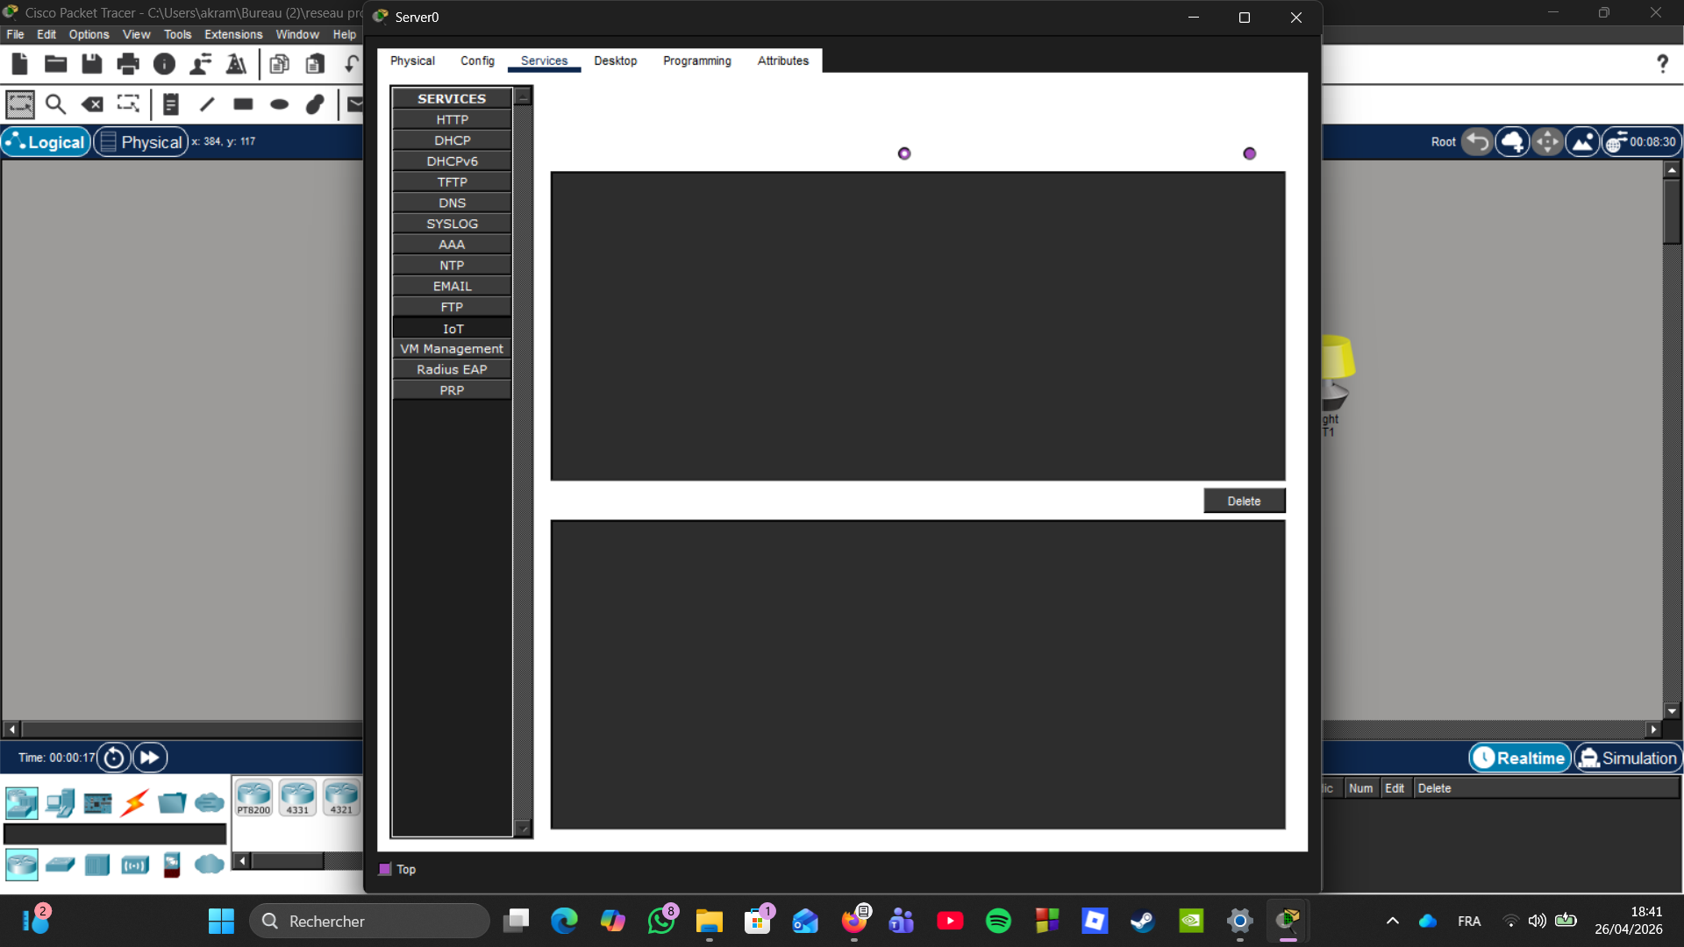Select the Connections lightning bolt category

point(135,802)
